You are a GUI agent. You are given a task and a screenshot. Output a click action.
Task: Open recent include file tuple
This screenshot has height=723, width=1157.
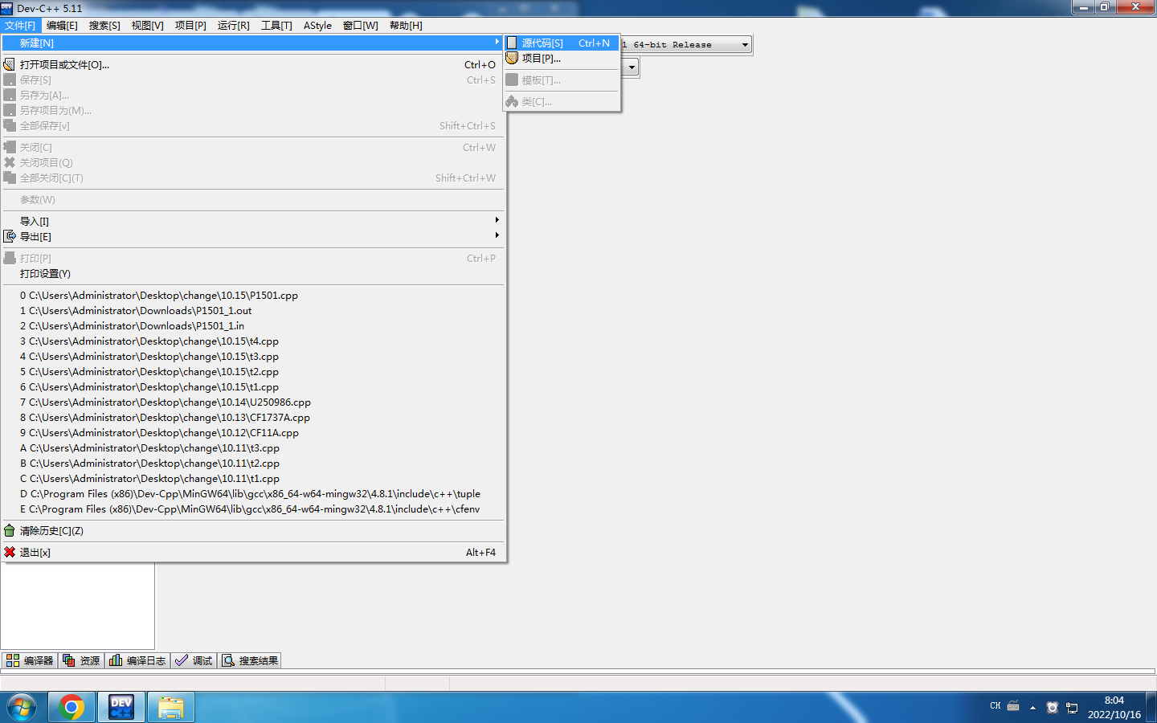tap(252, 494)
